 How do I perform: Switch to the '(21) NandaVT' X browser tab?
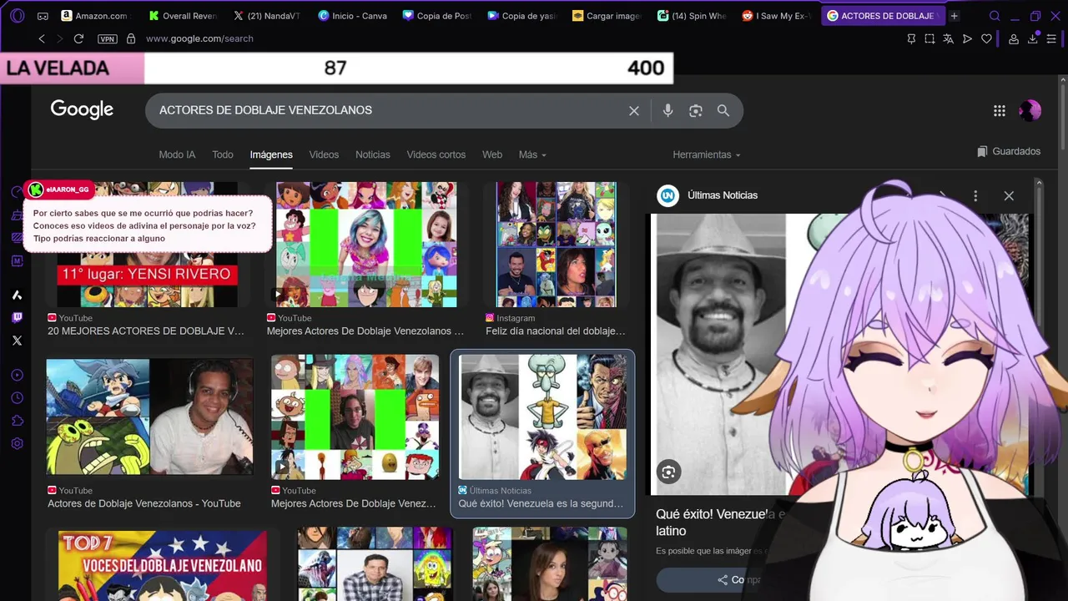267,16
